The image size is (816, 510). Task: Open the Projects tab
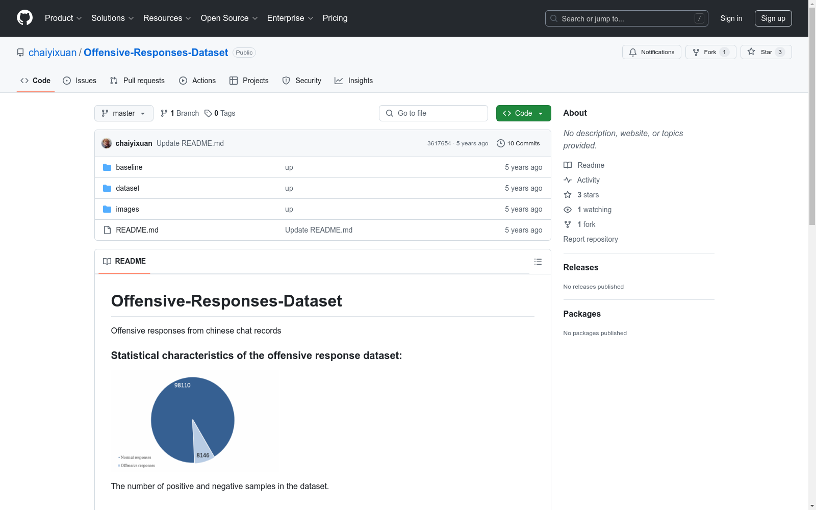coord(249,81)
